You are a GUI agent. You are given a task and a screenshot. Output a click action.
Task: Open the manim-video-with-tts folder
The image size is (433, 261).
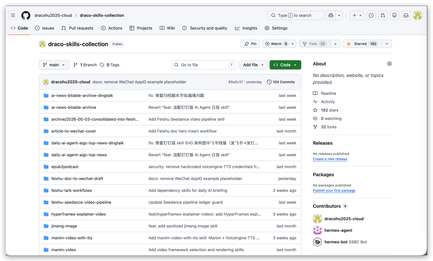click(x=72, y=238)
